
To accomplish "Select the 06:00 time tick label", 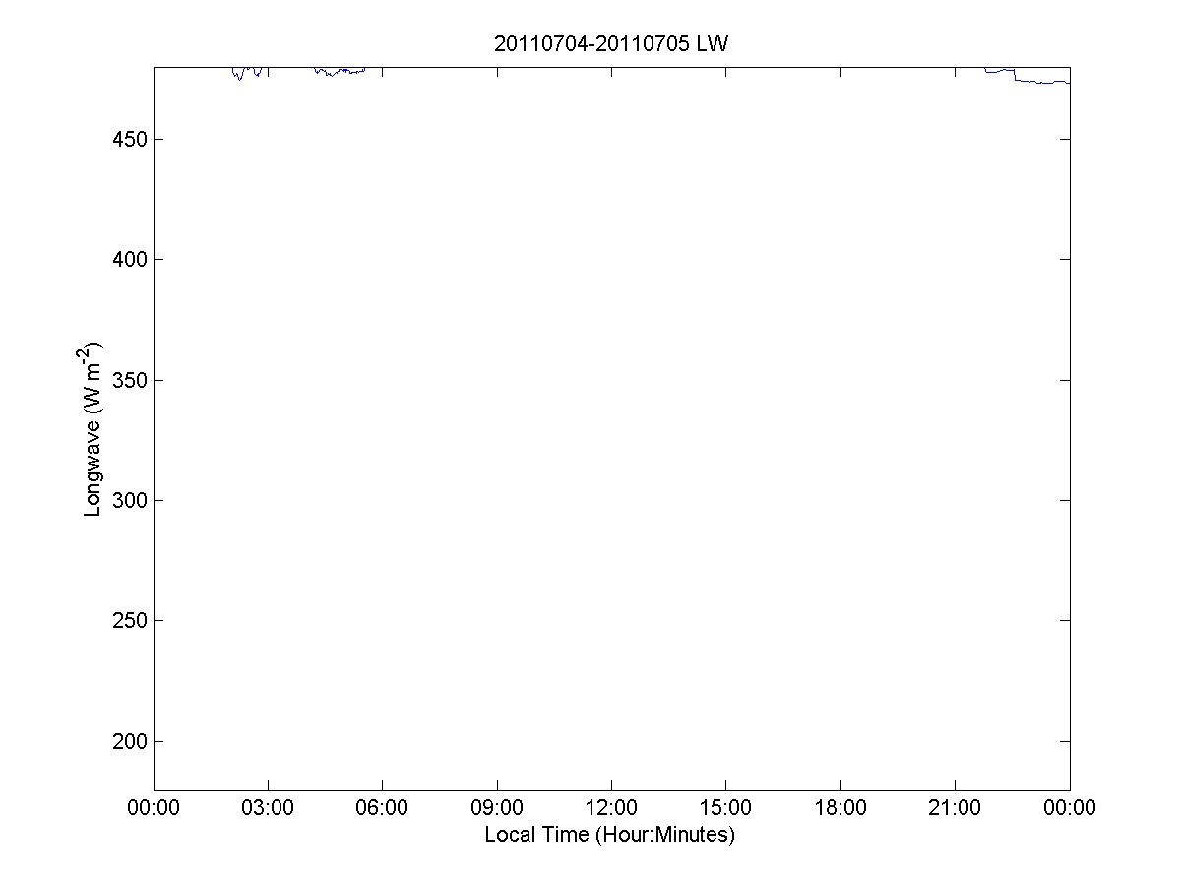I will (x=382, y=809).
